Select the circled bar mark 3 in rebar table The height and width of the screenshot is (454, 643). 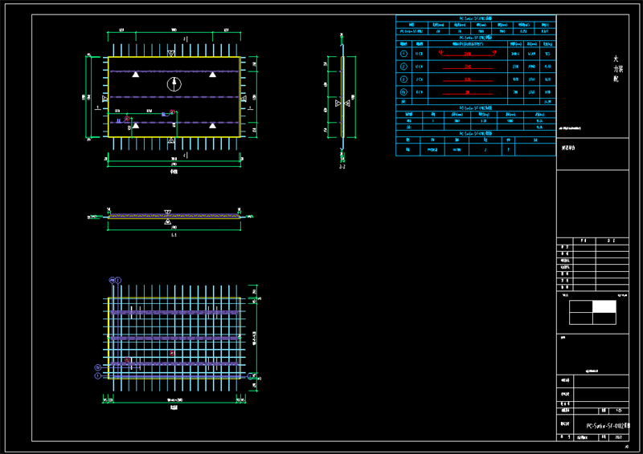tap(403, 79)
